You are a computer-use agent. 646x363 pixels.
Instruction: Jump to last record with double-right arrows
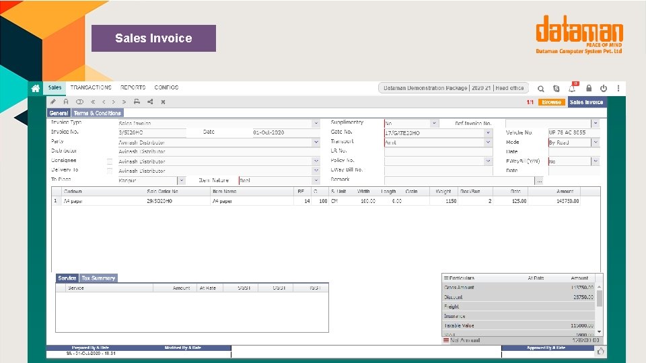coord(124,102)
